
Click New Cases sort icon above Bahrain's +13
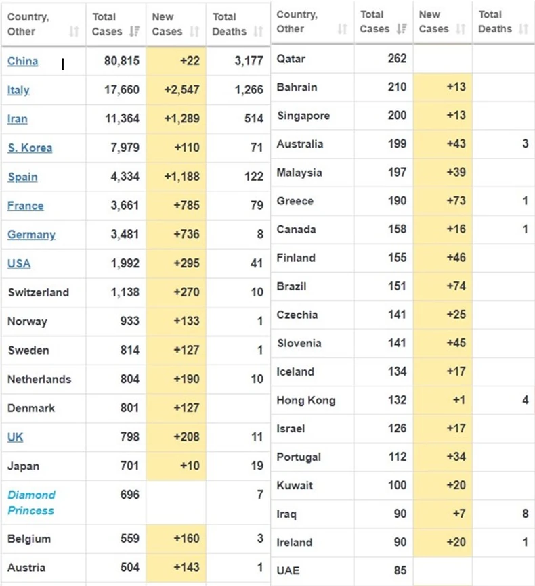click(x=461, y=28)
